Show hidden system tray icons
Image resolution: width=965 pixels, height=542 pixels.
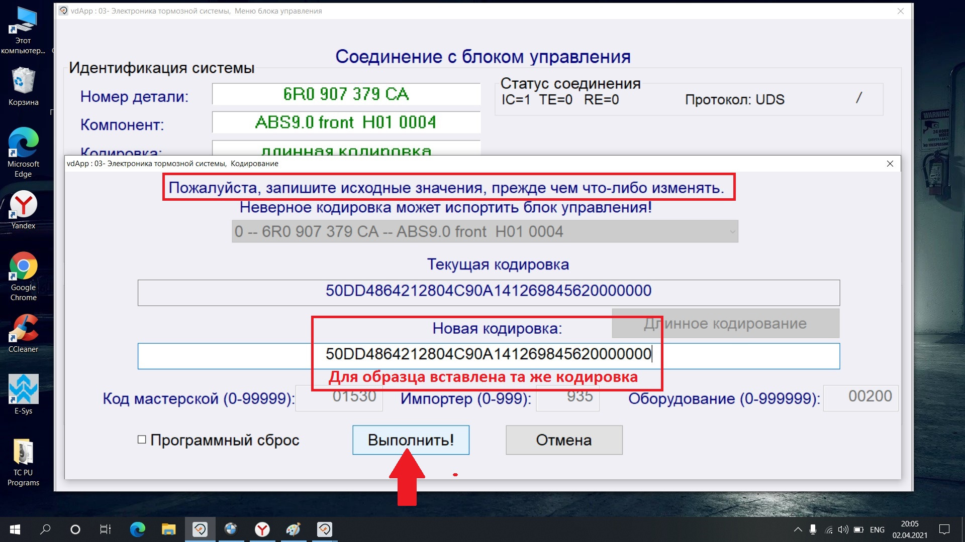click(798, 529)
